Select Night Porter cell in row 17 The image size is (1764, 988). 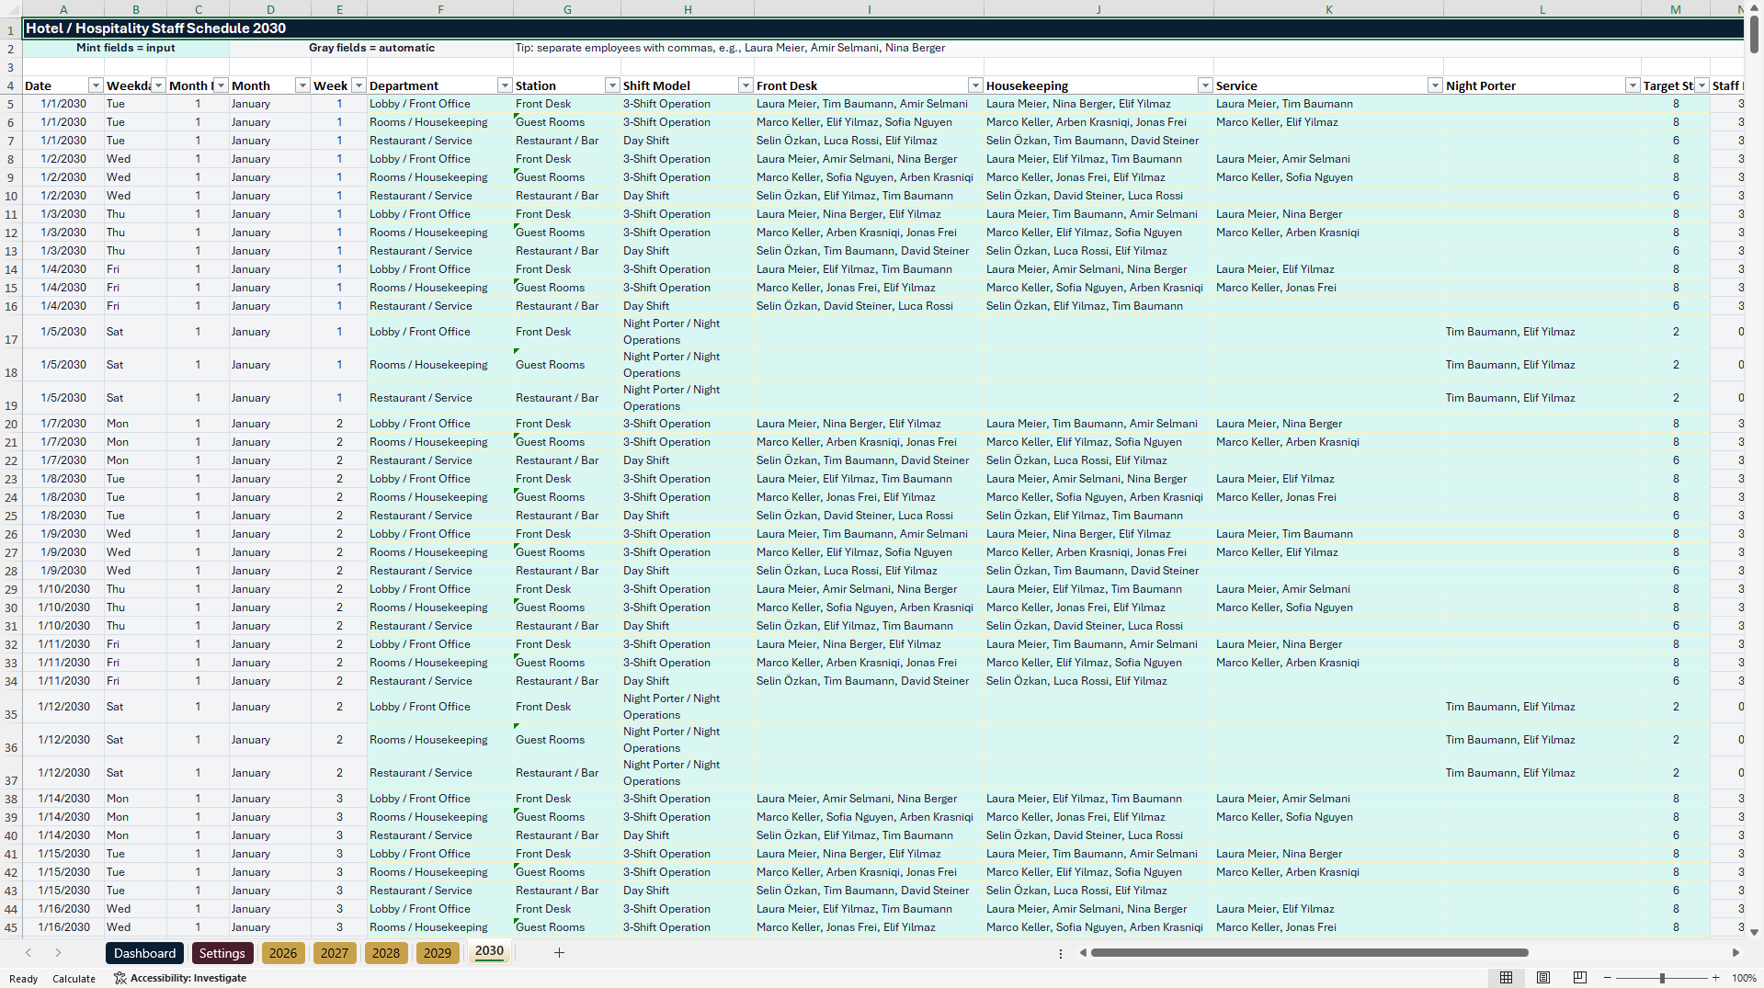pyautogui.click(x=1542, y=332)
